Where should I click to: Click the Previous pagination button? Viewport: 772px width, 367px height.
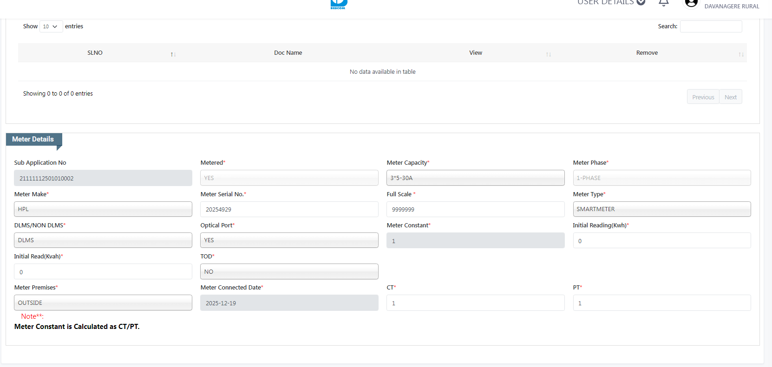click(703, 97)
